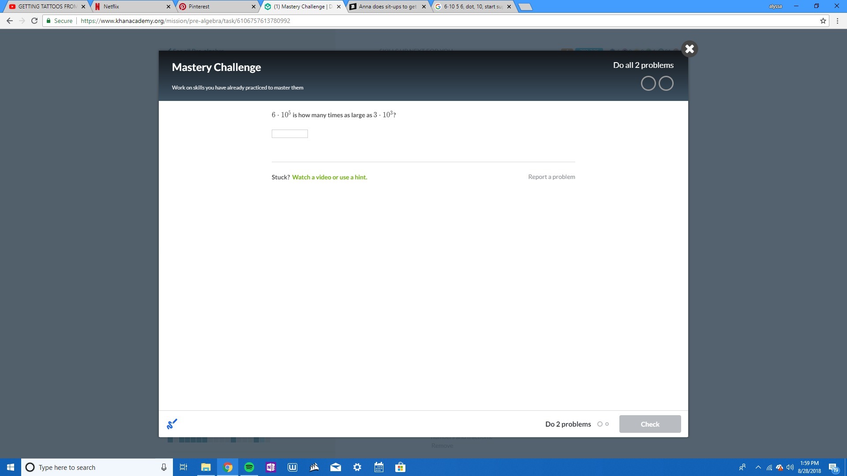Switch to the Pinterest tab
This screenshot has width=847, height=476.
point(216,7)
